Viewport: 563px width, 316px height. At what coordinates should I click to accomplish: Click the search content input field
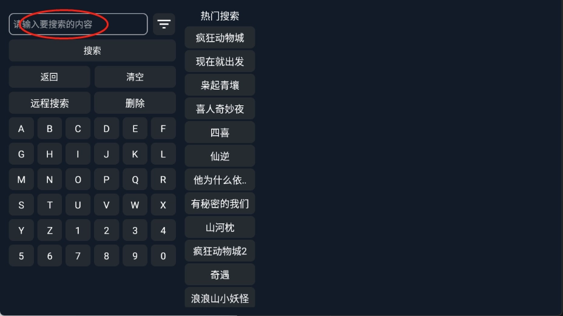[x=78, y=24]
